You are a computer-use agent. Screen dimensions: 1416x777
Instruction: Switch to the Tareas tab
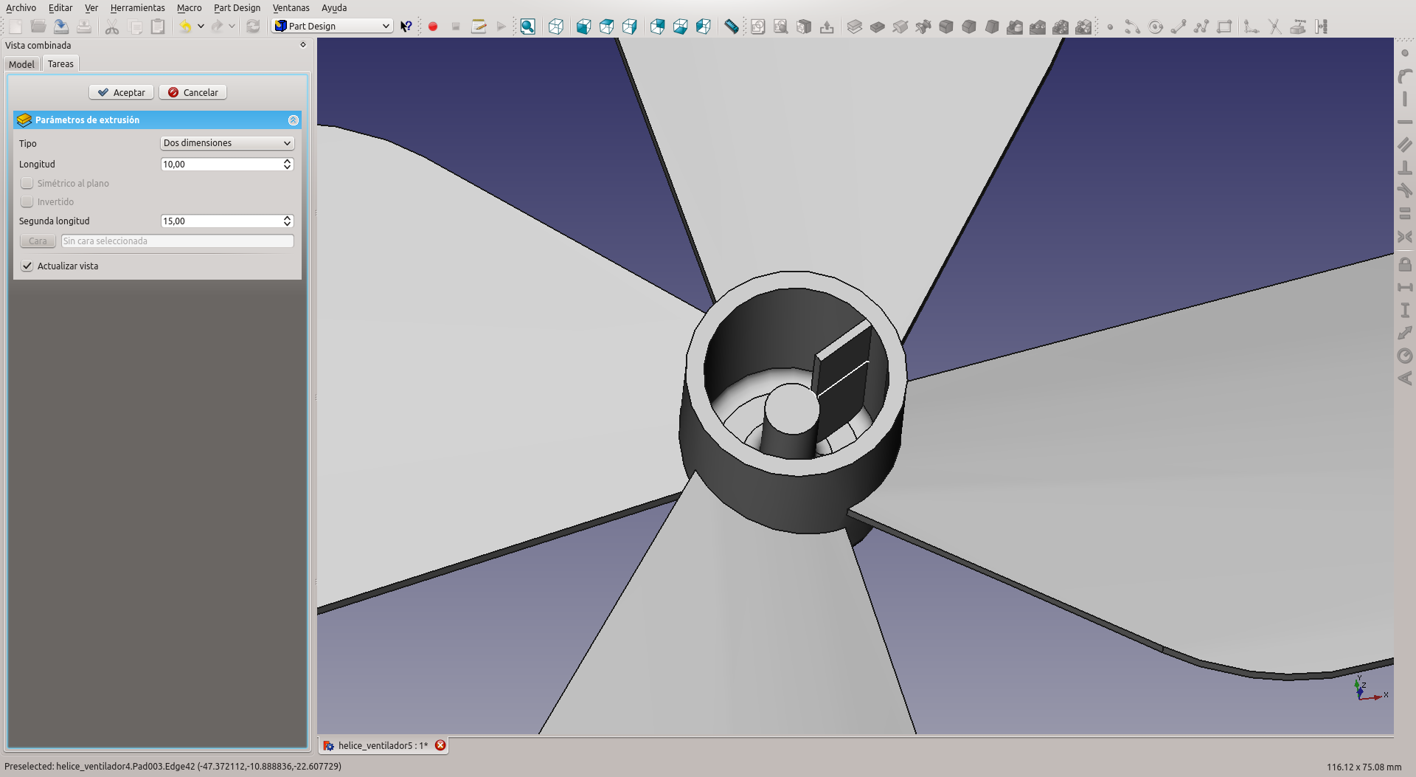tap(60, 63)
